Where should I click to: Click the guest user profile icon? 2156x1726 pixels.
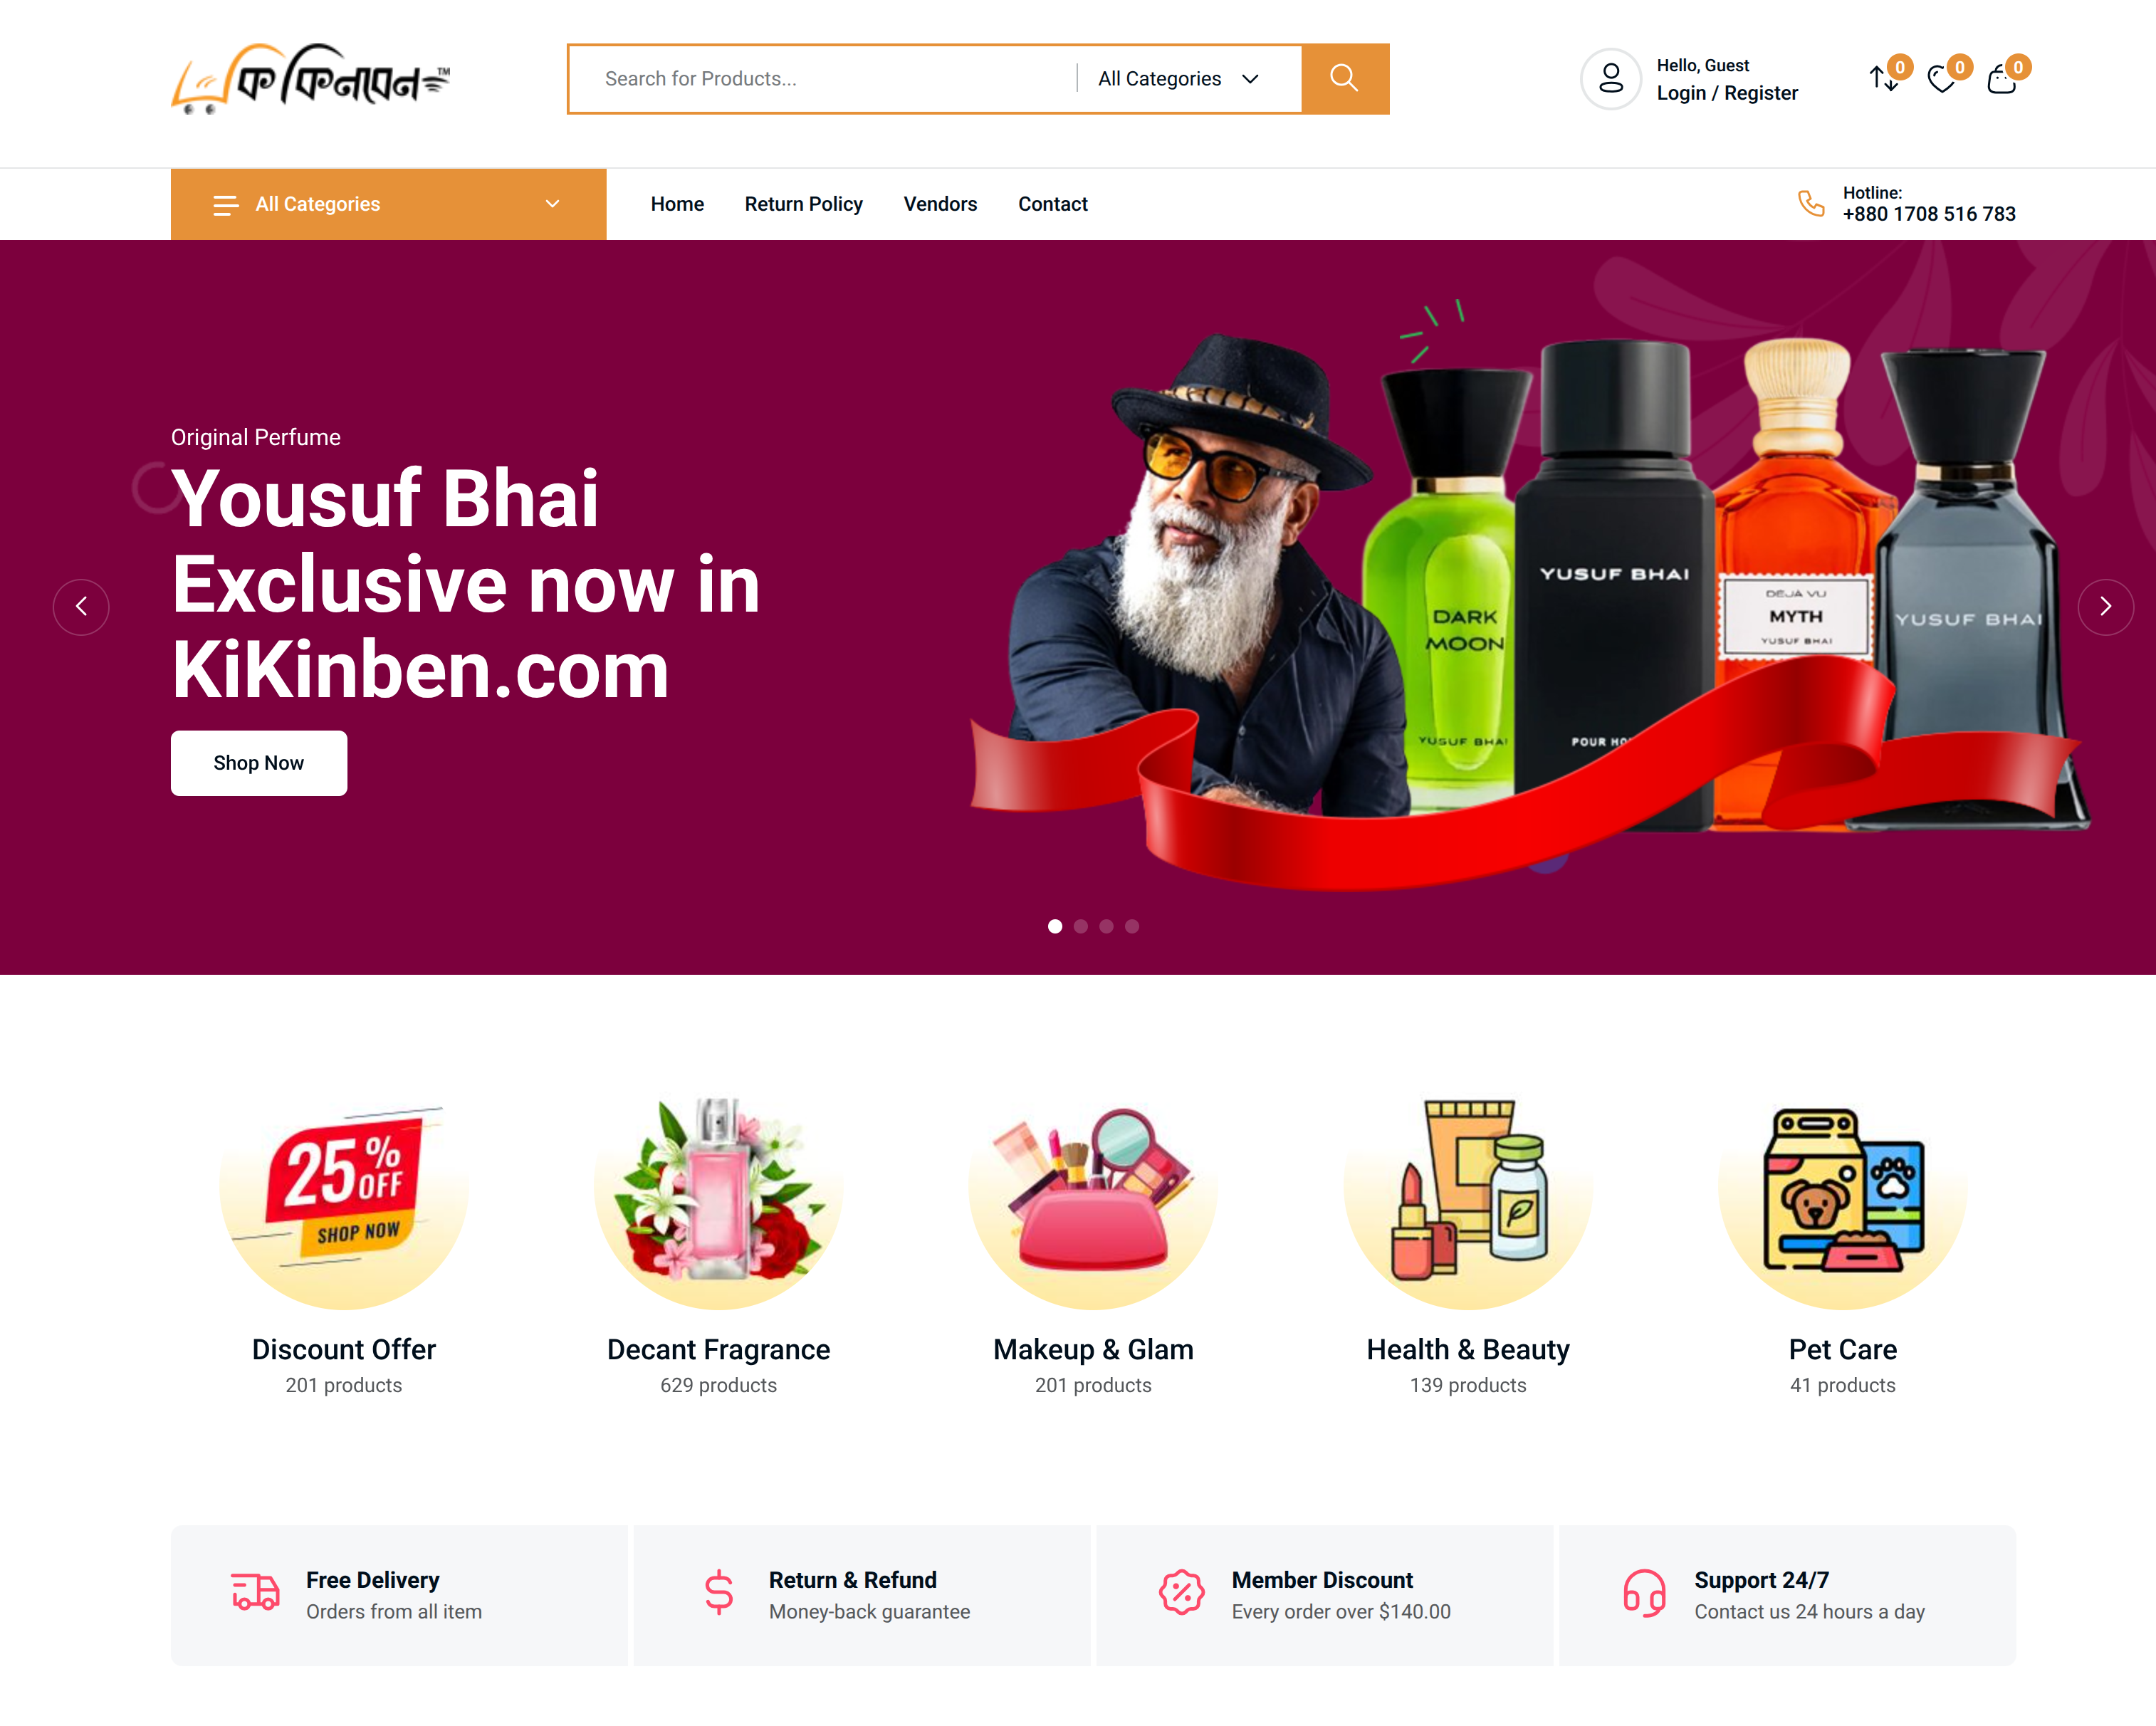[x=1610, y=78]
